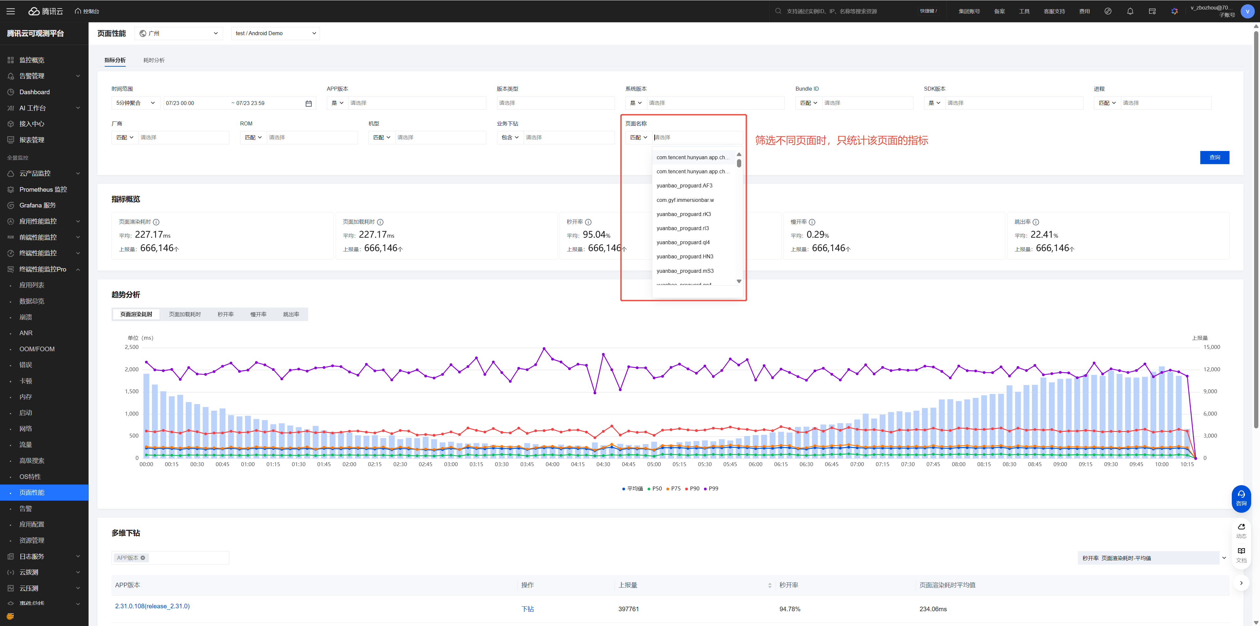
Task: Click the hamburger menu icon
Action: 10,11
